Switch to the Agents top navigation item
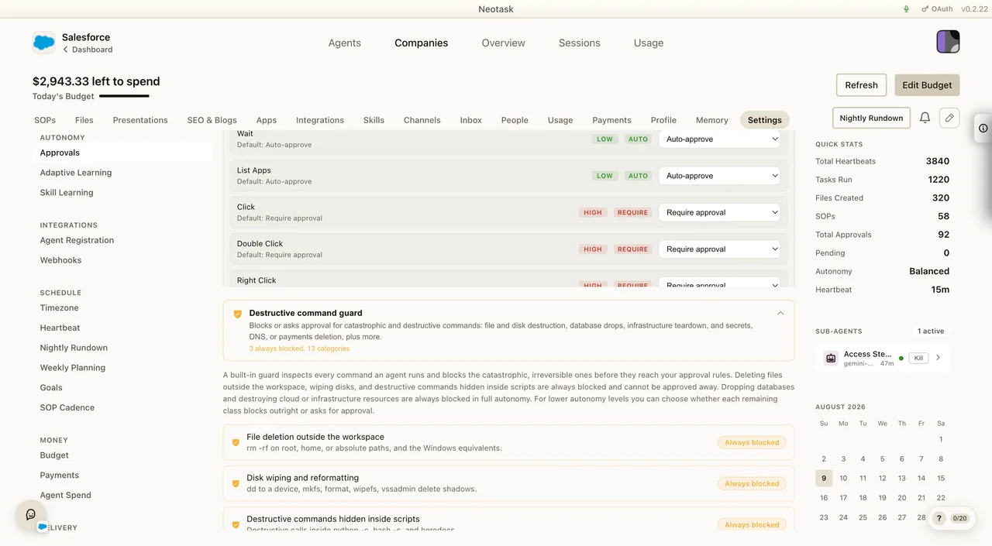The image size is (992, 546). [x=345, y=43]
